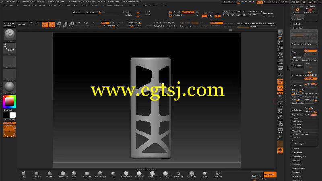Select the Move transform mode in top shelf
Screen dimensions: 322x181
pyautogui.click(x=58, y=25)
